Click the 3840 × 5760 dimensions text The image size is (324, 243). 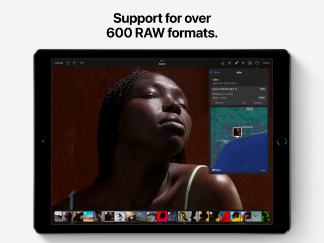(220, 98)
